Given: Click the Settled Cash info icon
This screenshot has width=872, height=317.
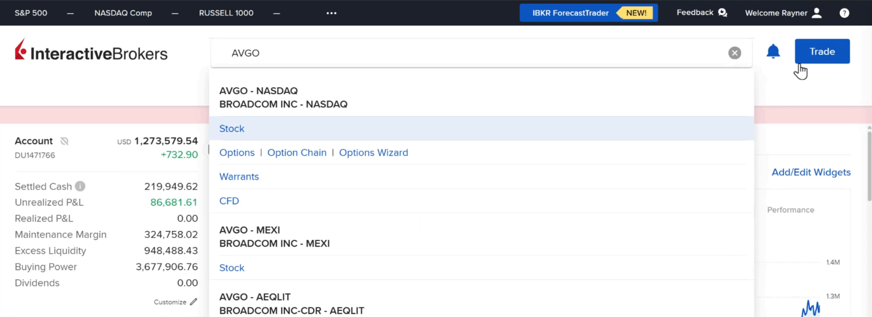Looking at the screenshot, I should tap(80, 186).
